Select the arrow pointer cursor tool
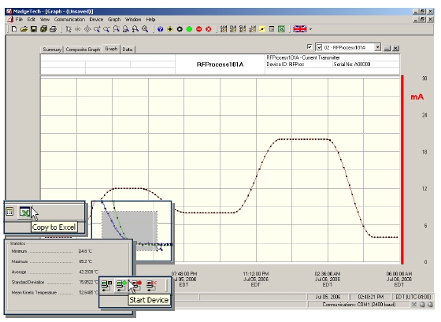 (x=69, y=29)
